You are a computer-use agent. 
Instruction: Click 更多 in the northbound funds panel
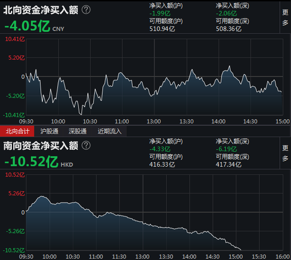coord(285,17)
